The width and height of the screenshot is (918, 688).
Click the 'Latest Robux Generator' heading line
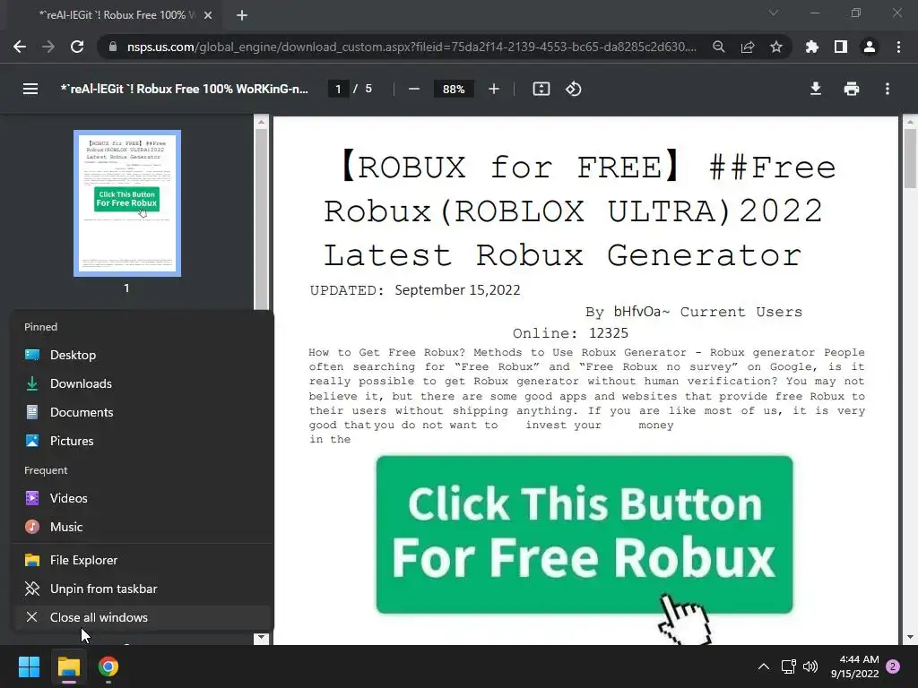coord(562,255)
